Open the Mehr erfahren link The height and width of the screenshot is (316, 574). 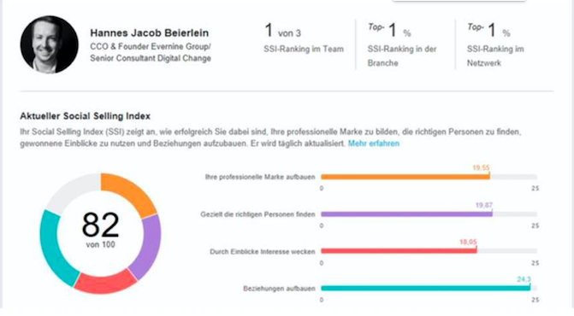tap(373, 143)
